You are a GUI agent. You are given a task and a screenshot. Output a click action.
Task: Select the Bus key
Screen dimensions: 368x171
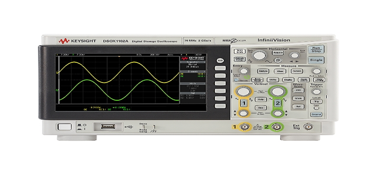pos(261,108)
